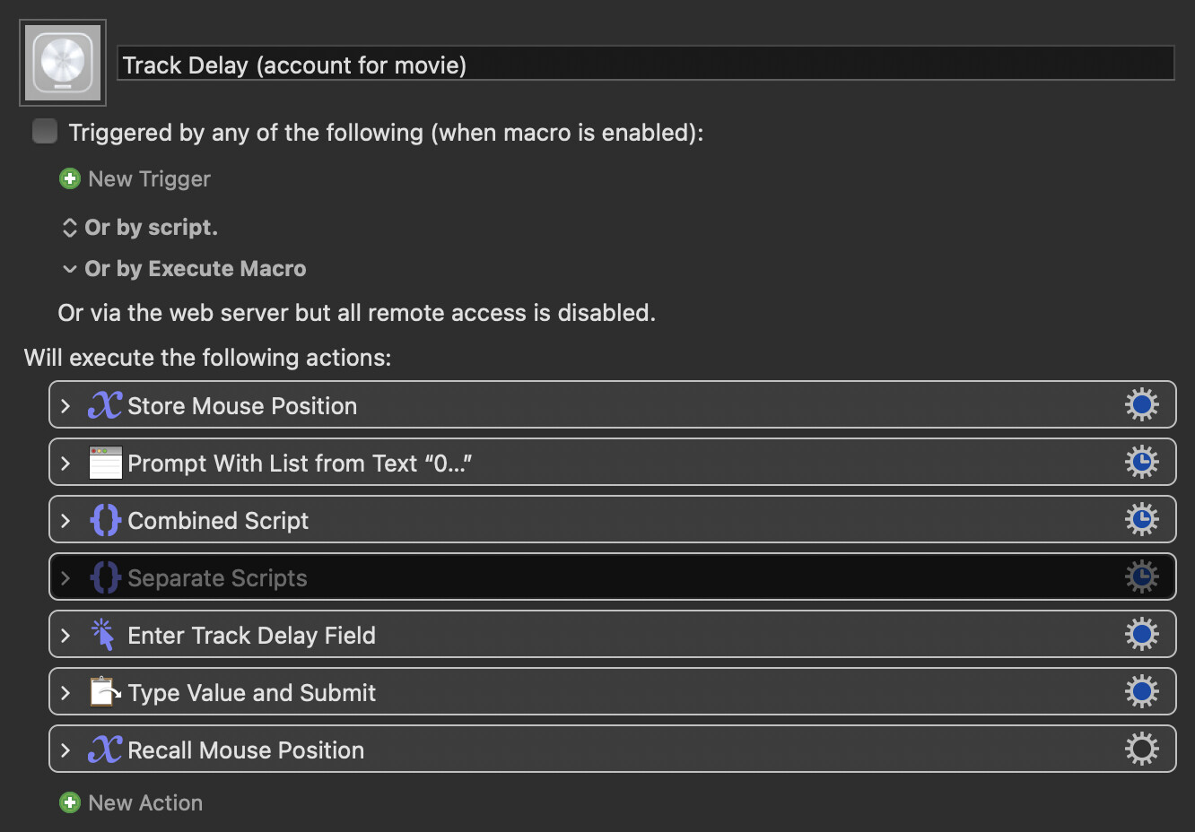Open gear menu for Recall Mouse Position
This screenshot has height=832, width=1195.
[1141, 750]
